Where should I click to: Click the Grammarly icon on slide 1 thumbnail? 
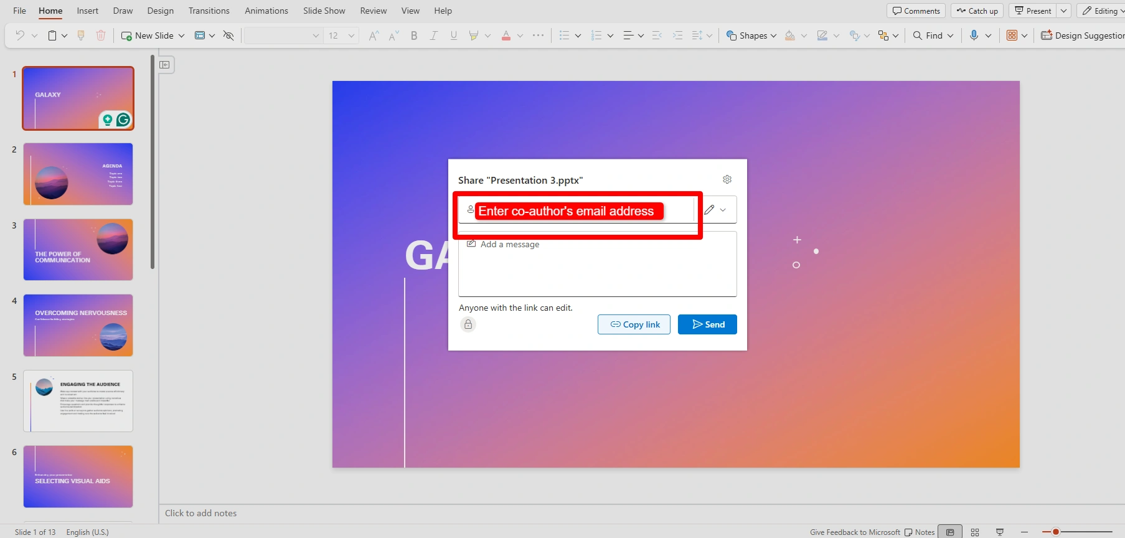click(x=123, y=120)
